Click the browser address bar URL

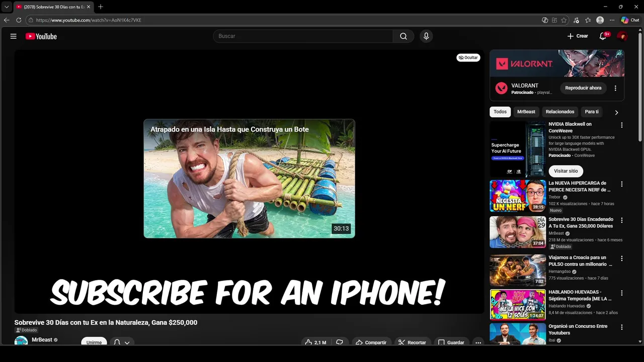[89, 20]
